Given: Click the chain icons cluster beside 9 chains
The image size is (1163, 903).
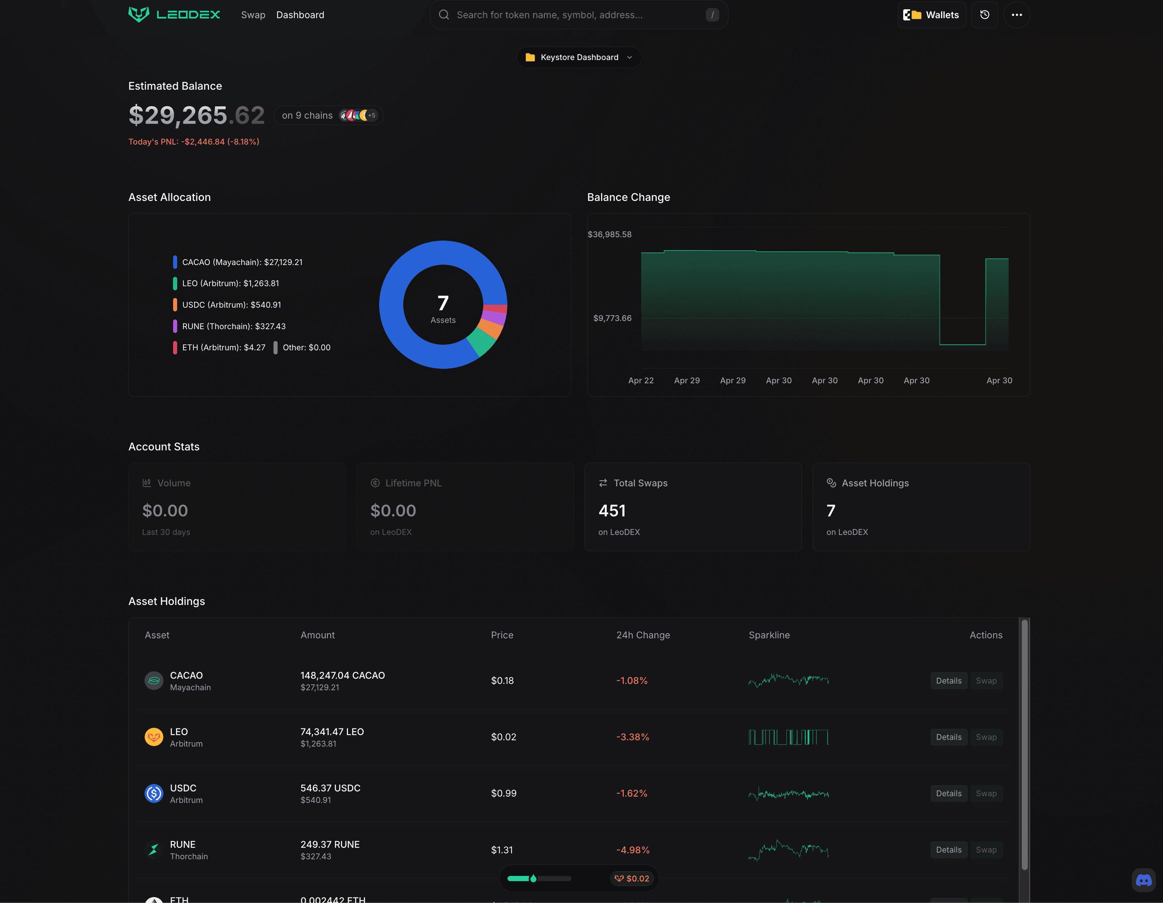Looking at the screenshot, I should (358, 115).
